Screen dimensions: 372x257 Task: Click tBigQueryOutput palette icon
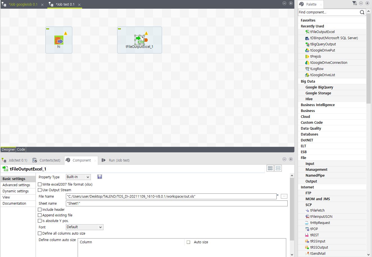click(x=307, y=44)
